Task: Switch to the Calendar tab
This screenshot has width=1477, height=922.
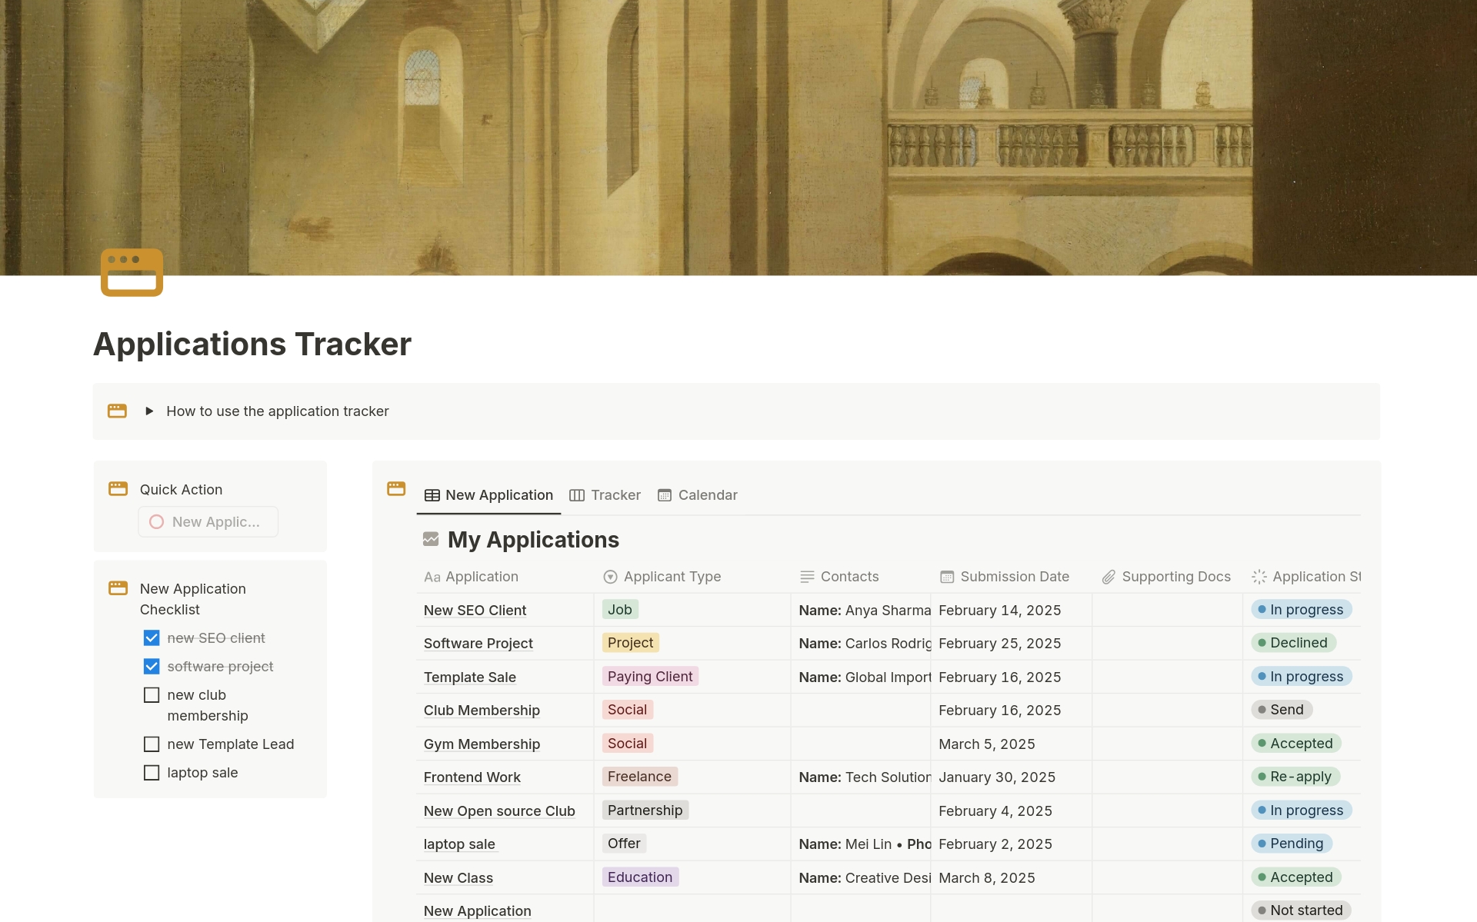Action: [x=697, y=495]
